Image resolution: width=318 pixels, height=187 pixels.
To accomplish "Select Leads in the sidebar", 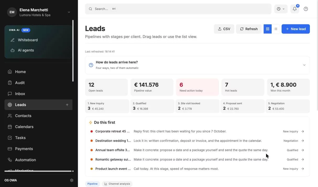I will pos(38,105).
